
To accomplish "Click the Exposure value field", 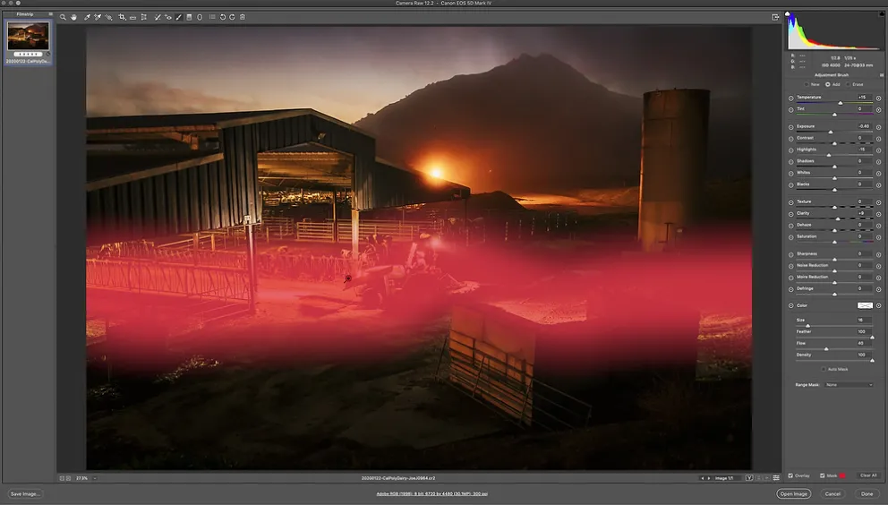I will point(864,126).
